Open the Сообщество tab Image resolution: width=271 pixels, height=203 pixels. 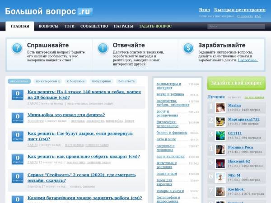[x=94, y=26]
